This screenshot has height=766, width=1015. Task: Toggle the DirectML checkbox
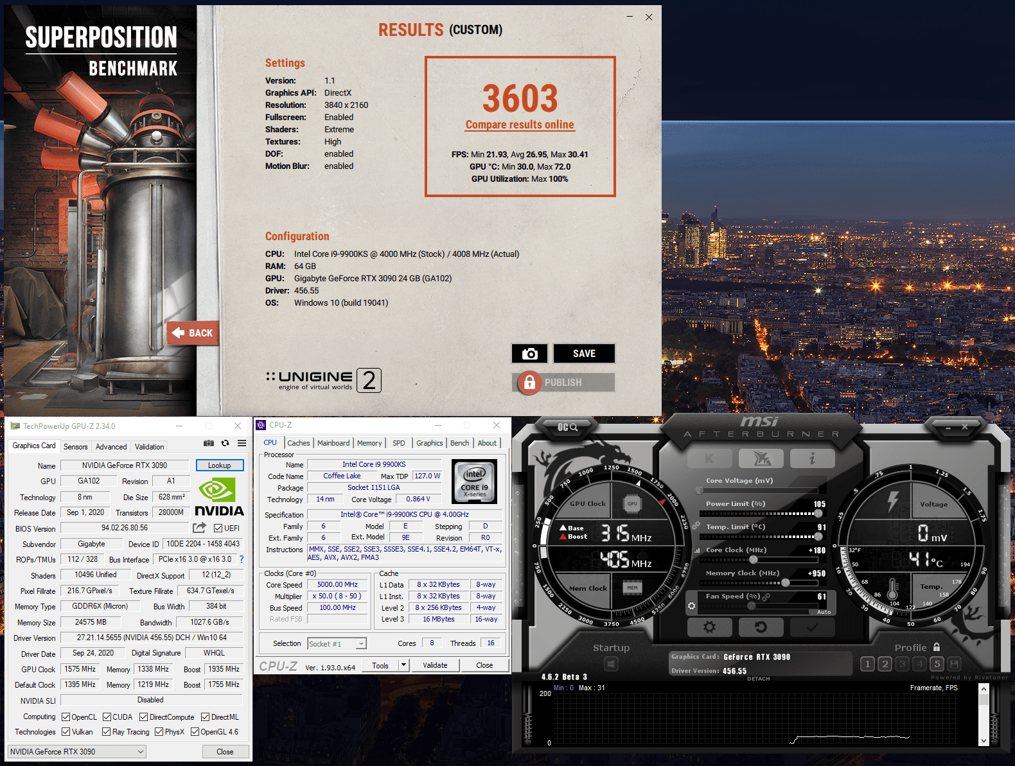coord(205,717)
